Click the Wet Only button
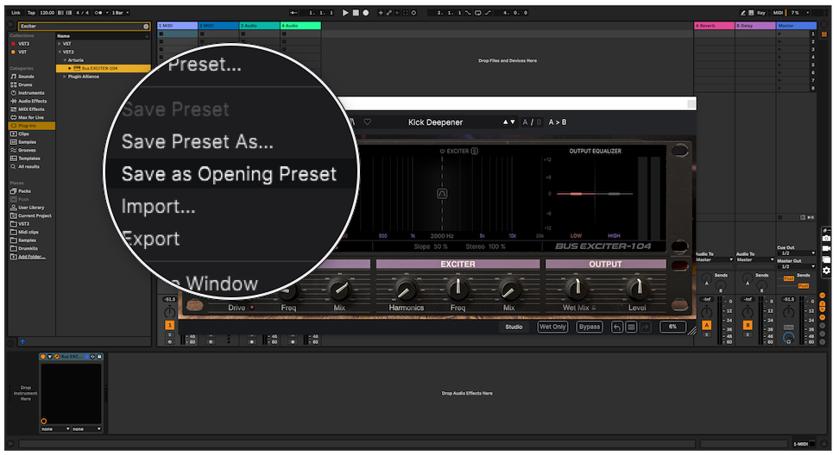 coord(552,327)
